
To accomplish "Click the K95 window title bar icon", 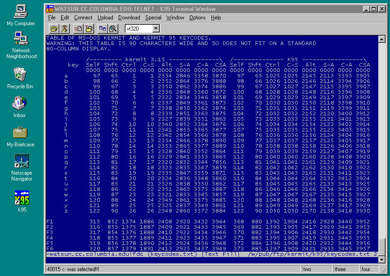I will pos(50,9).
